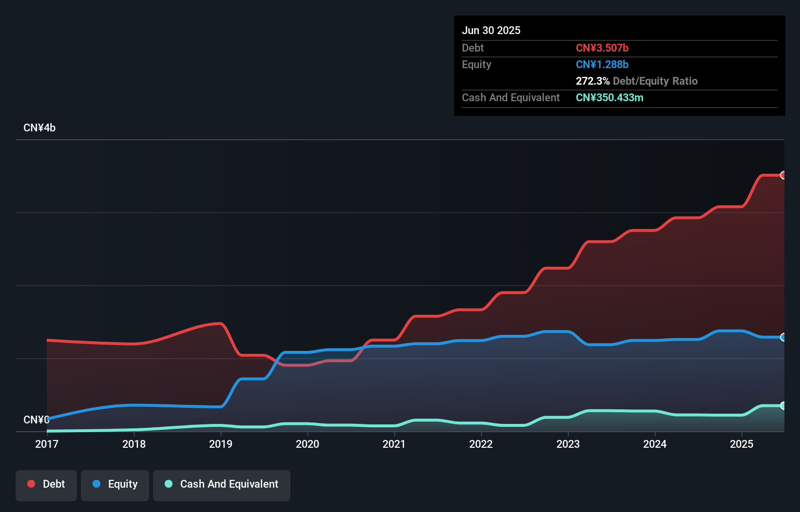Expand the Debt row in the data panel
This screenshot has width=800, height=512.
pos(473,48)
